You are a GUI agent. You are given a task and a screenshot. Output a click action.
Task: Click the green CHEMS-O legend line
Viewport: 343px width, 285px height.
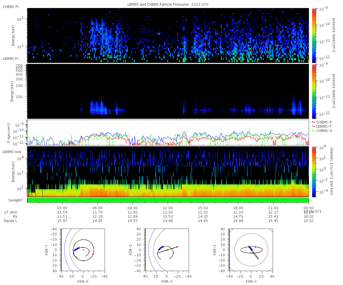tap(314, 131)
